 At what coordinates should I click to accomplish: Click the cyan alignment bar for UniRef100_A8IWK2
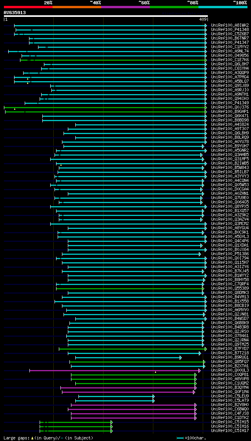110,25
